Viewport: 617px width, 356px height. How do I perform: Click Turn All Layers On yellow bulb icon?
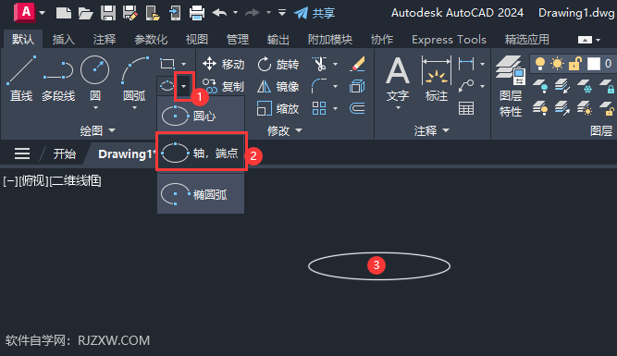click(x=540, y=108)
